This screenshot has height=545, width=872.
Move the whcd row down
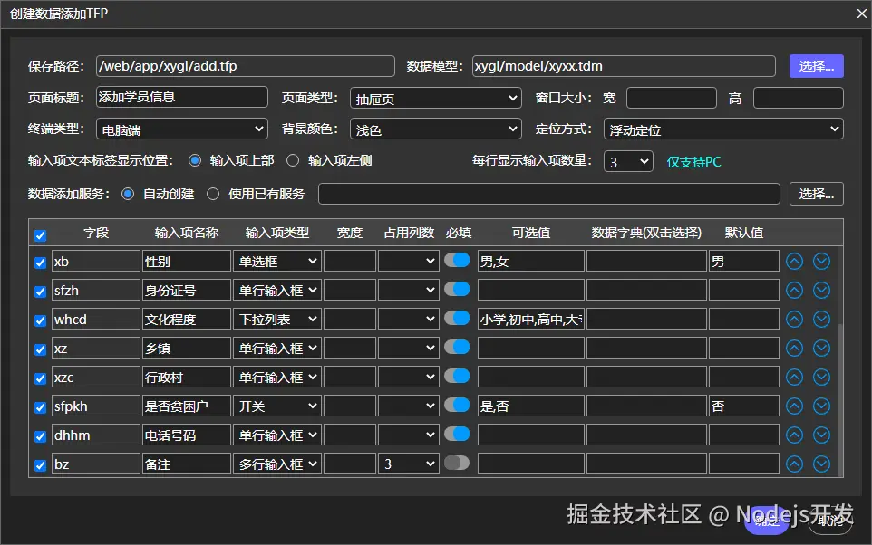(x=821, y=319)
